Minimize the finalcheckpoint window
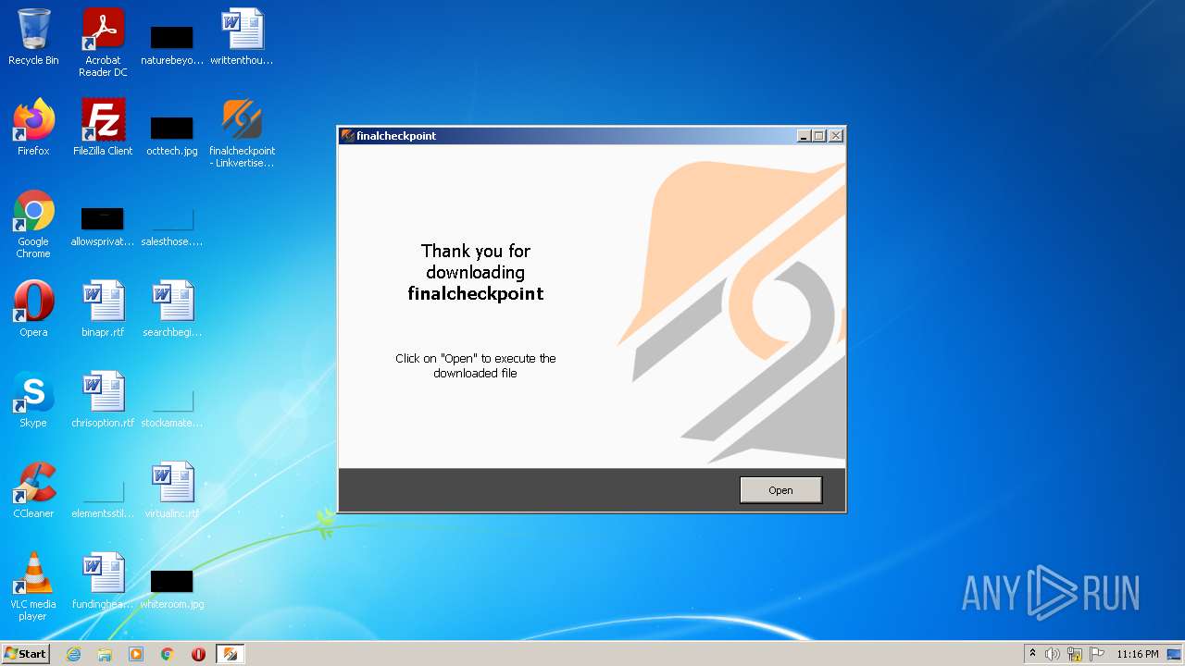Screen dimensions: 1185x666 [804, 136]
